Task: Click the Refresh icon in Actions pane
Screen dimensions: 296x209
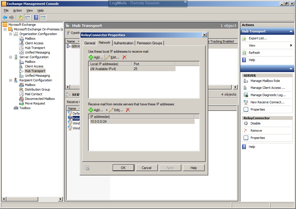Action: 244,53
